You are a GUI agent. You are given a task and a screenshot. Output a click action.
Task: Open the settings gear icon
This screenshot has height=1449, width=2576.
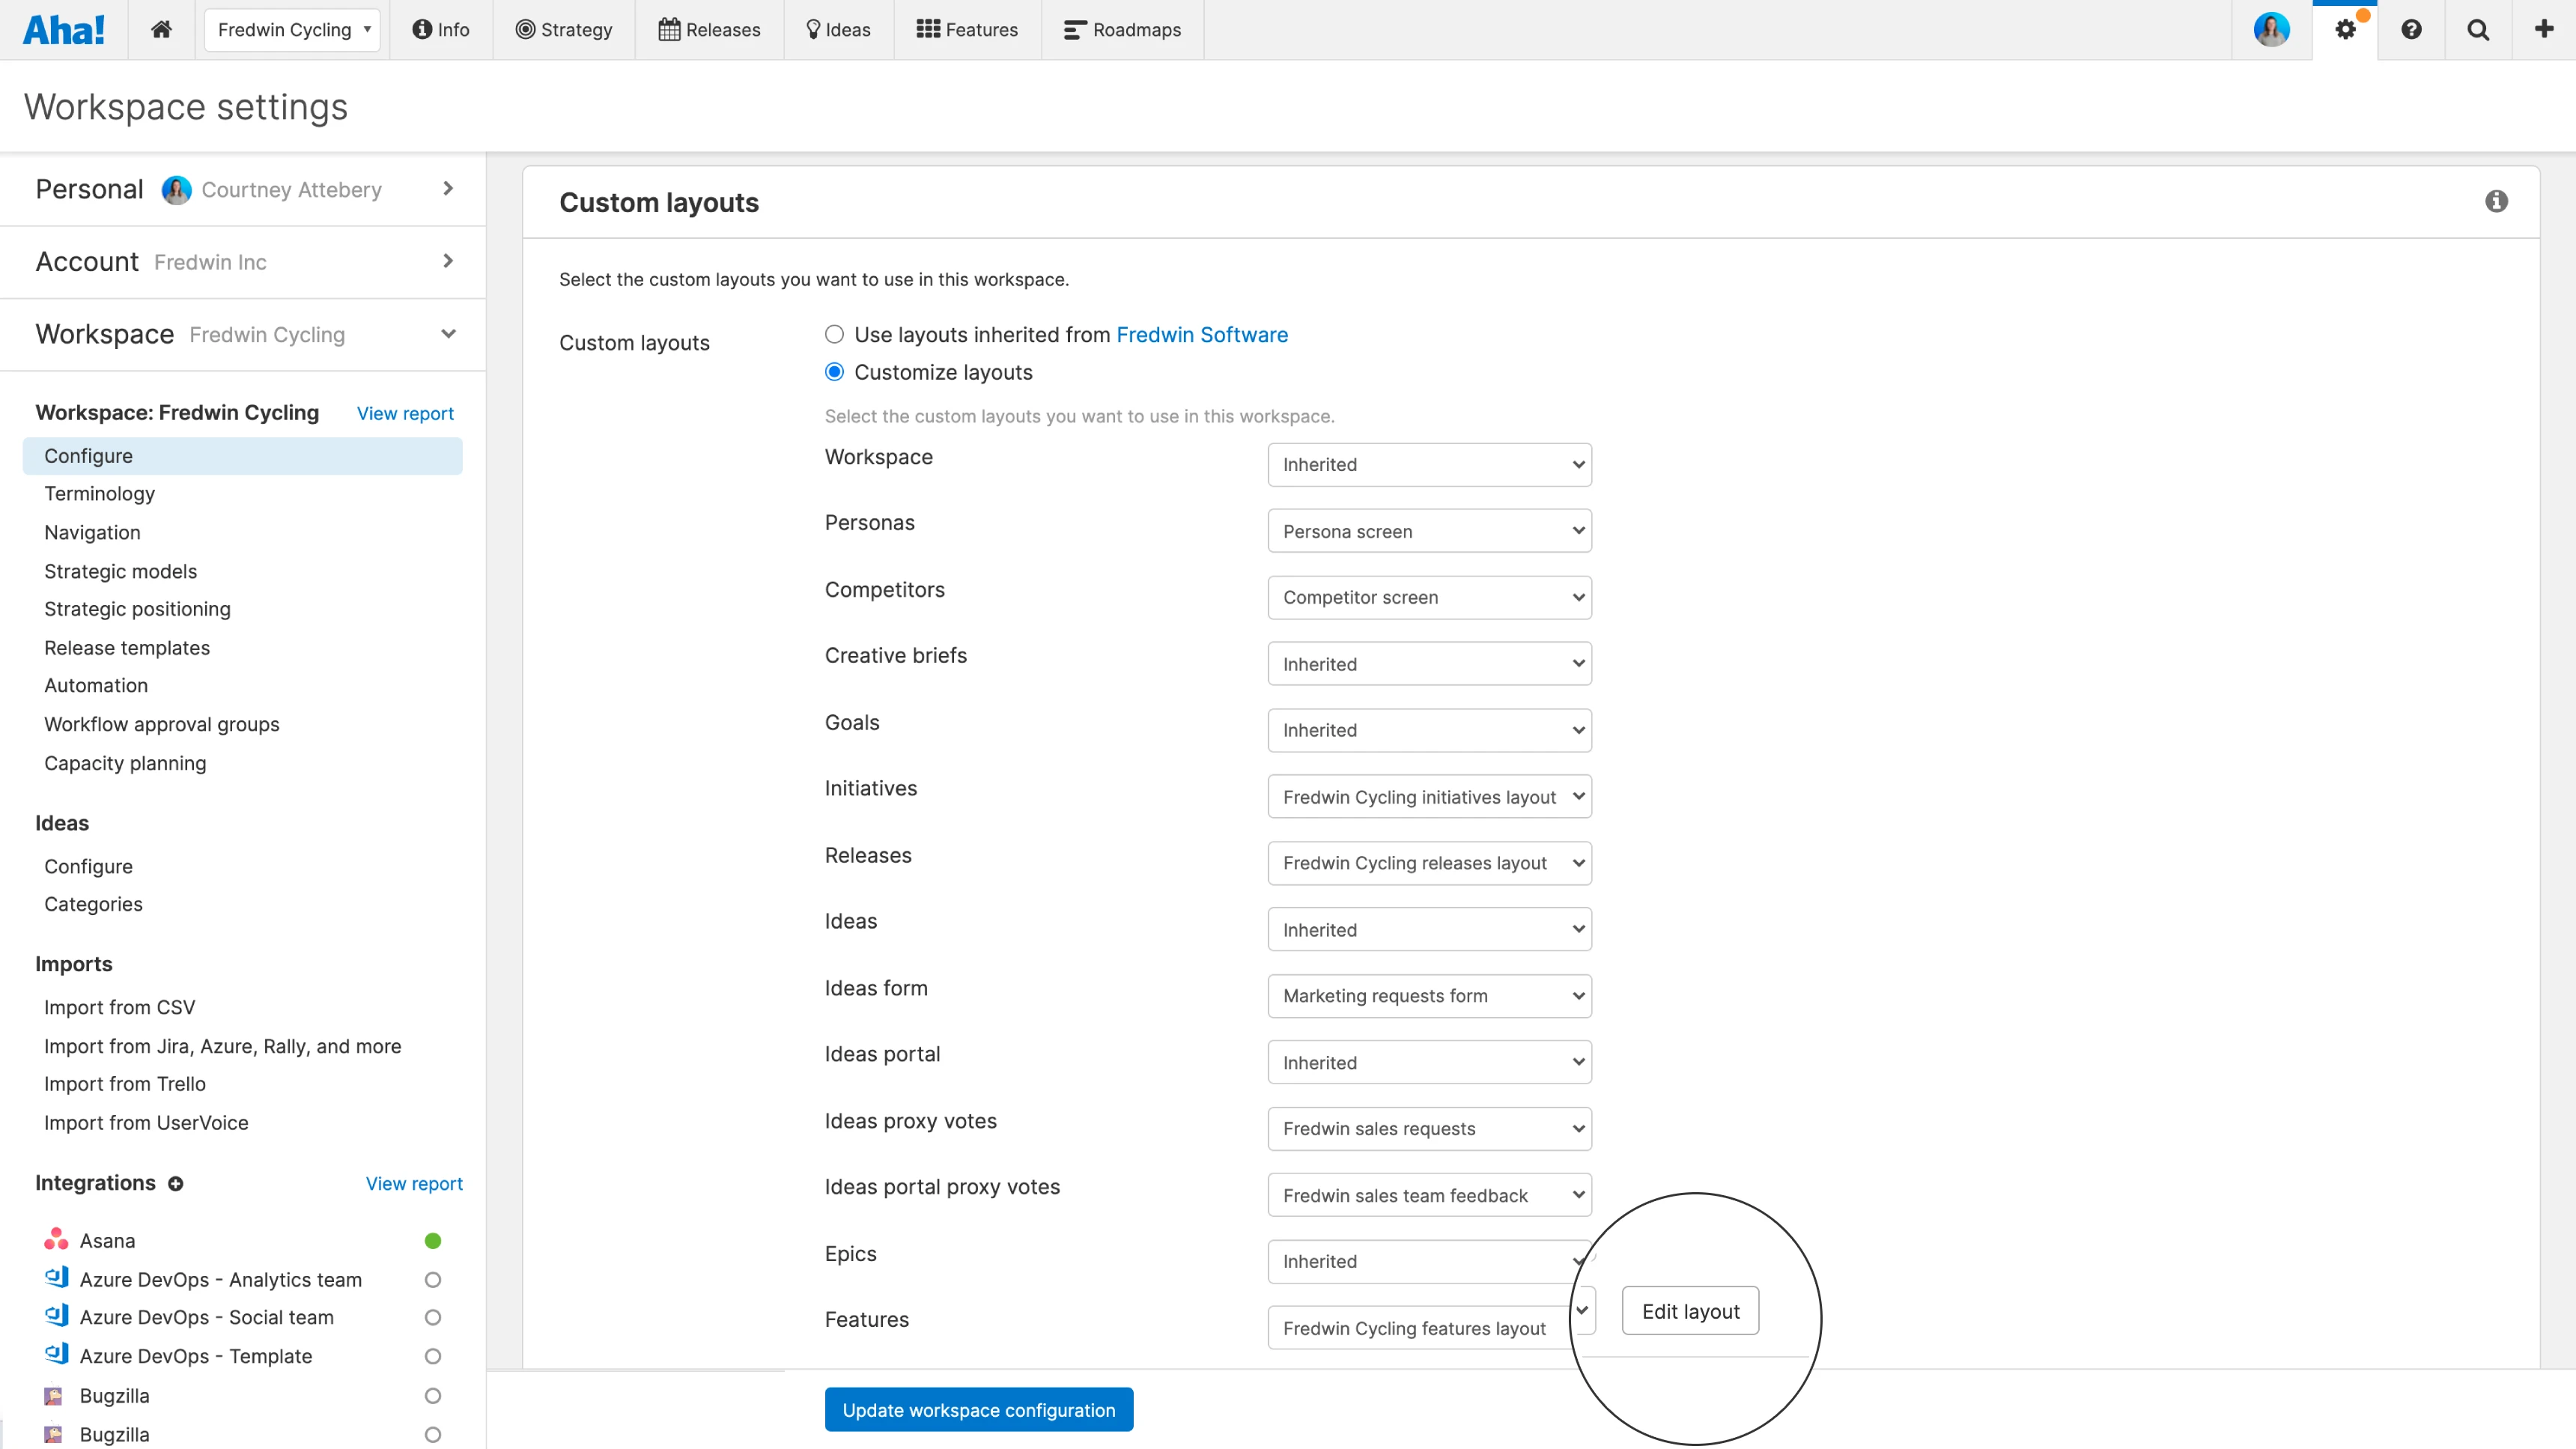(2345, 29)
